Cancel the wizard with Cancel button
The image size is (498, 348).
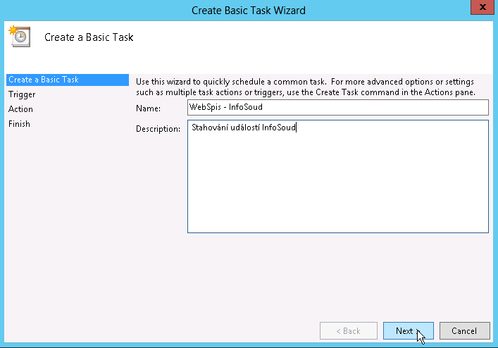464,331
